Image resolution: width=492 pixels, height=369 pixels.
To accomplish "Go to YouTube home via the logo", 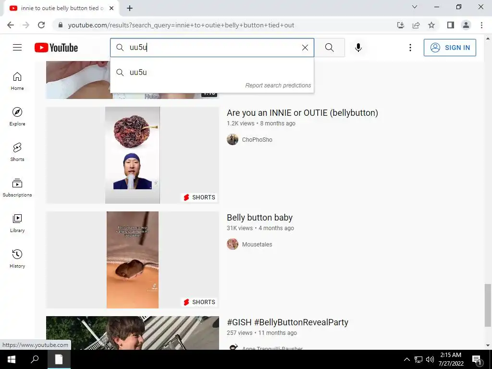I will [56, 48].
